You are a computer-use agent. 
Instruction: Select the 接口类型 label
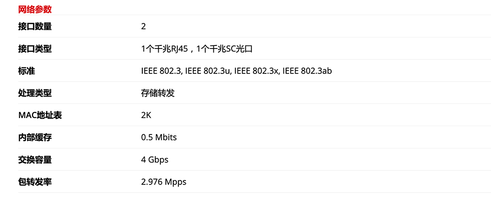pyautogui.click(x=35, y=49)
